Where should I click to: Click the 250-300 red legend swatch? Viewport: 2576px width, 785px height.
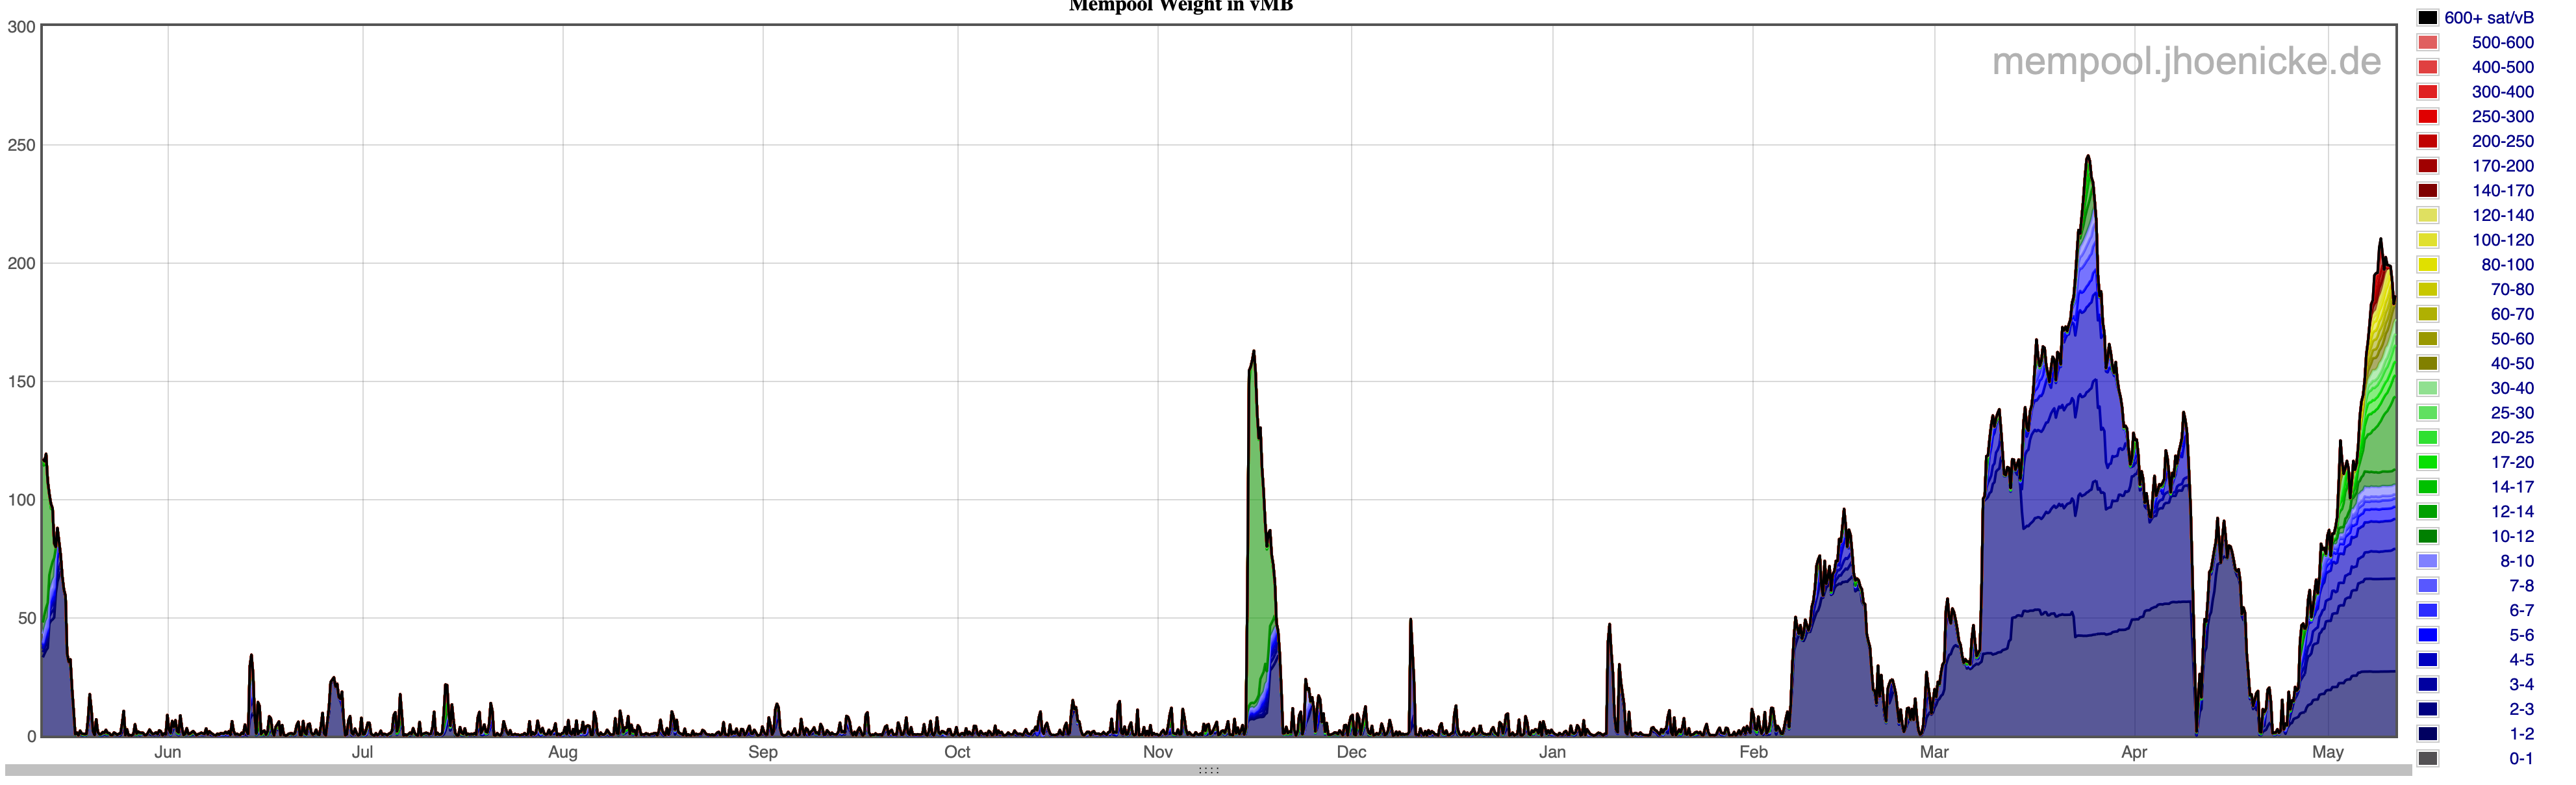click(2427, 117)
